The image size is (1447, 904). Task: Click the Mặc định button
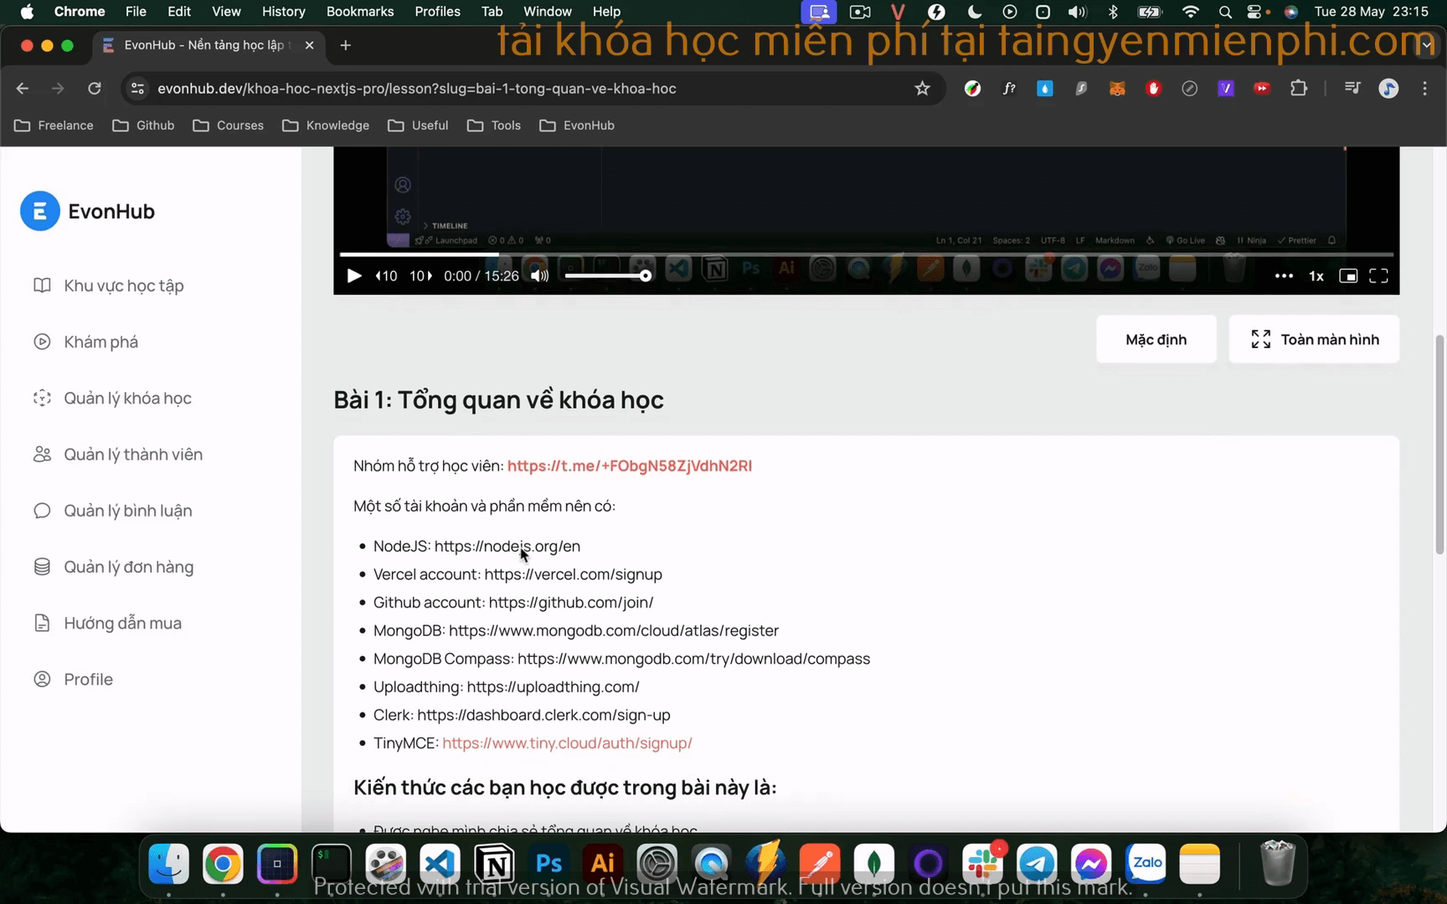pyautogui.click(x=1156, y=339)
